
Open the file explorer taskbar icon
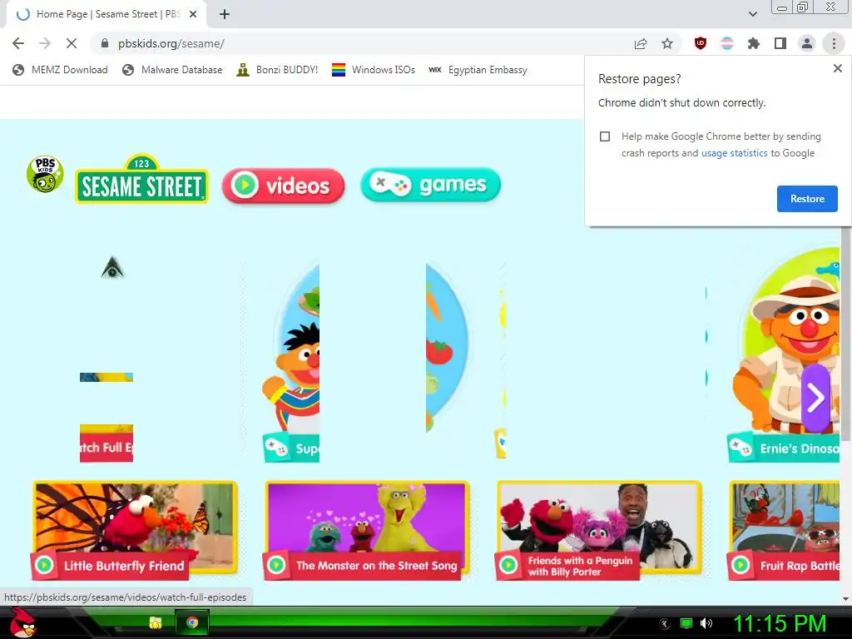(156, 622)
